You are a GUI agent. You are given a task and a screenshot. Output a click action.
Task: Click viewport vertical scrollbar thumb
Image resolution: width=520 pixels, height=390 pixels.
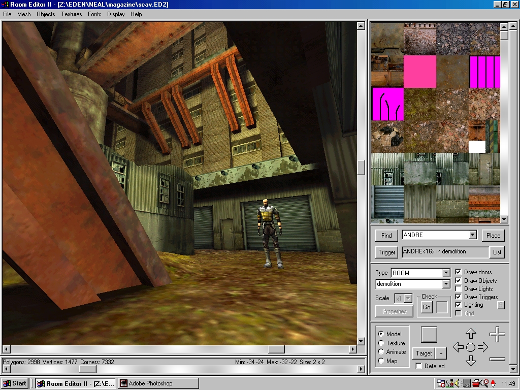click(x=361, y=168)
